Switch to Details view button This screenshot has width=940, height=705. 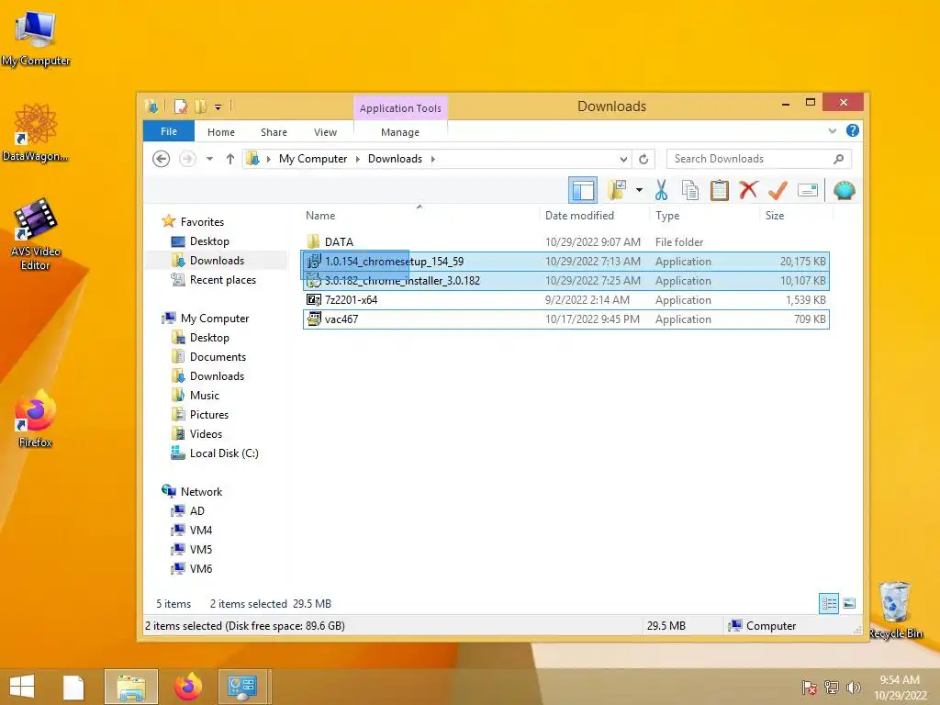pos(829,603)
